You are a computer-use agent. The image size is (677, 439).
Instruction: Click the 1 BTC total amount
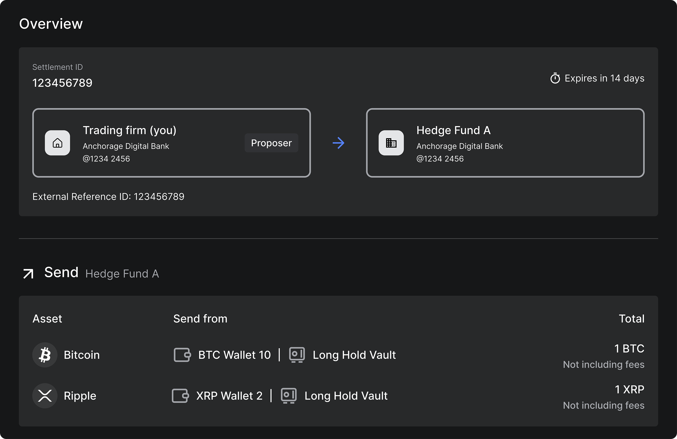(x=629, y=349)
